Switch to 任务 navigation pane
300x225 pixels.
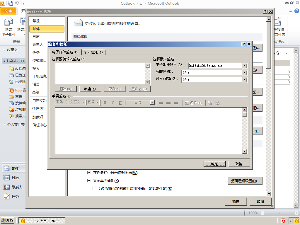(x=14, y=196)
